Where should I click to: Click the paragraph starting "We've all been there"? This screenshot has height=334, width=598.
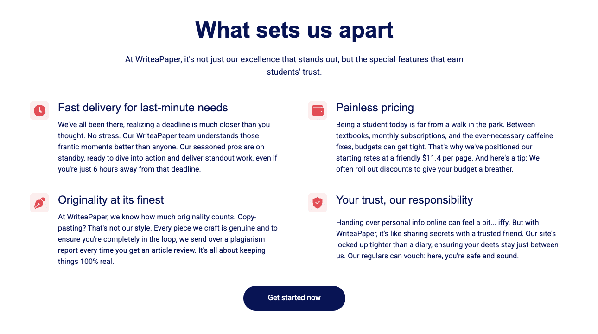(x=168, y=147)
